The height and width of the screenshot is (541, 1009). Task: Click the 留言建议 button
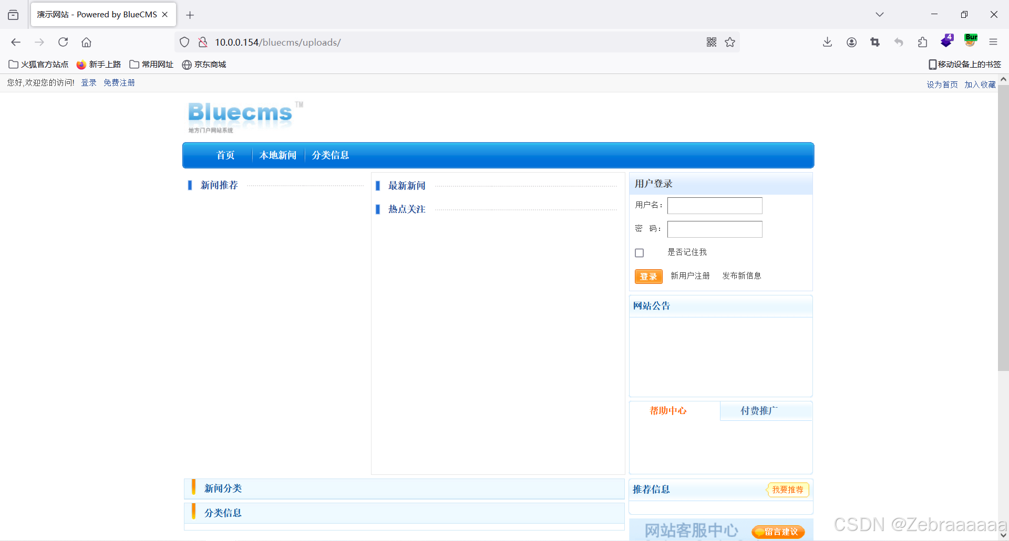tap(778, 532)
